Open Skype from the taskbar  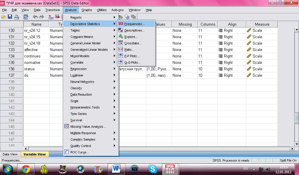pyautogui.click(x=153, y=169)
